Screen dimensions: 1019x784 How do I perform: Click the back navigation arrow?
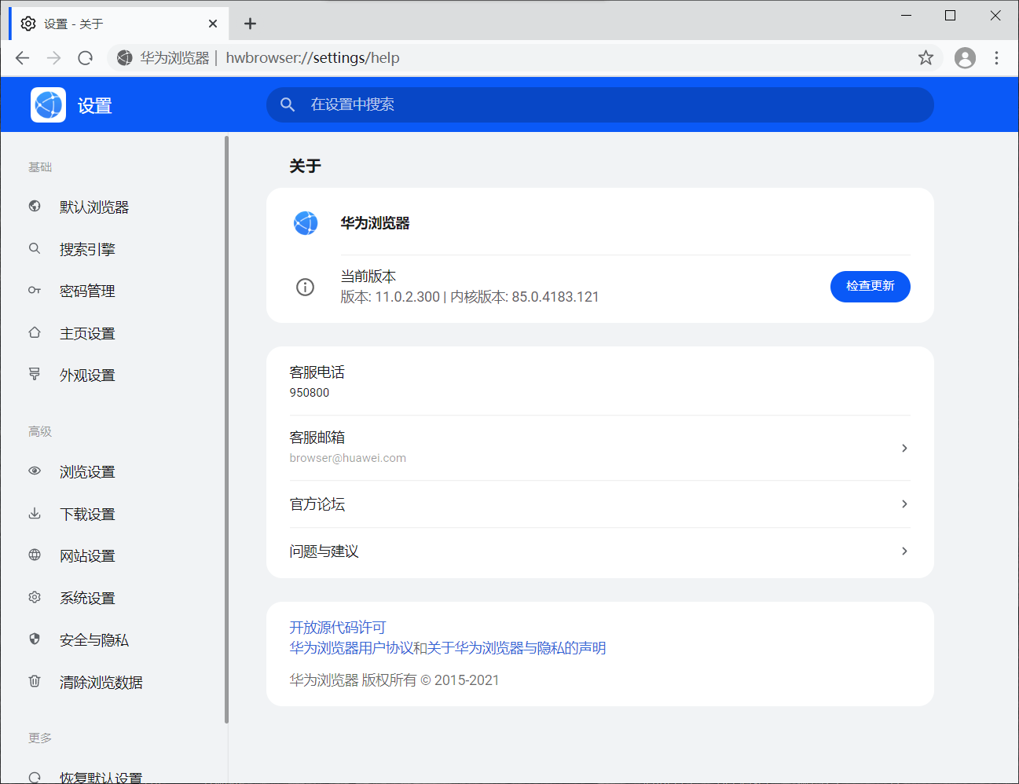point(23,57)
